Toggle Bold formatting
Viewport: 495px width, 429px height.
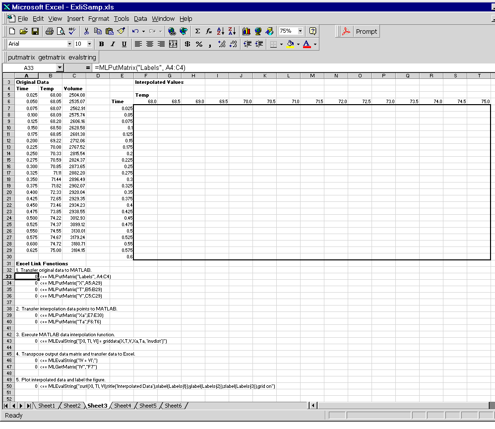(x=102, y=44)
